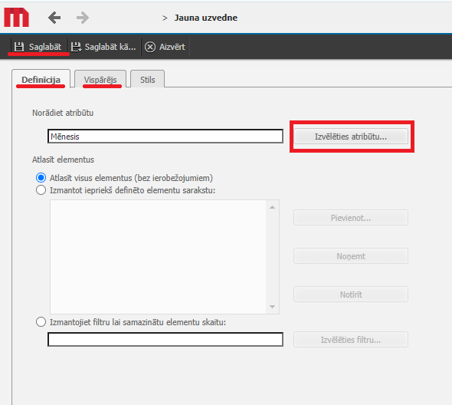Click the element list scroll up arrow

pyautogui.click(x=273, y=207)
